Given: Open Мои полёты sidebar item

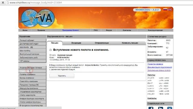Looking at the screenshot, I should [x=32, y=51].
